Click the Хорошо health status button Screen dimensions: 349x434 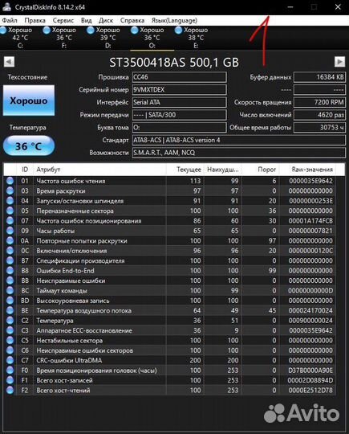pos(29,100)
